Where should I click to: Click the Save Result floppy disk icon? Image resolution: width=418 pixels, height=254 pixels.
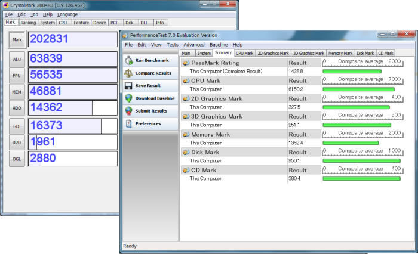128,85
